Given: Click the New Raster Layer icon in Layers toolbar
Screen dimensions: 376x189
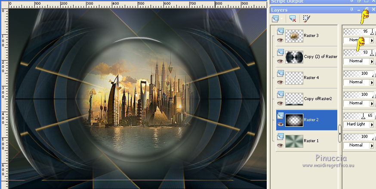Looking at the screenshot, I should tap(275, 18).
